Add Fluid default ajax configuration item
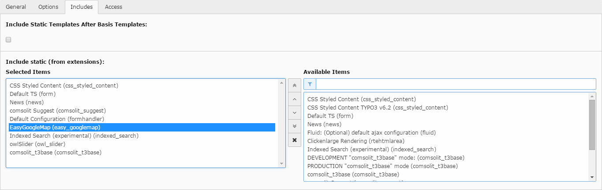The image size is (602, 190). click(447, 132)
